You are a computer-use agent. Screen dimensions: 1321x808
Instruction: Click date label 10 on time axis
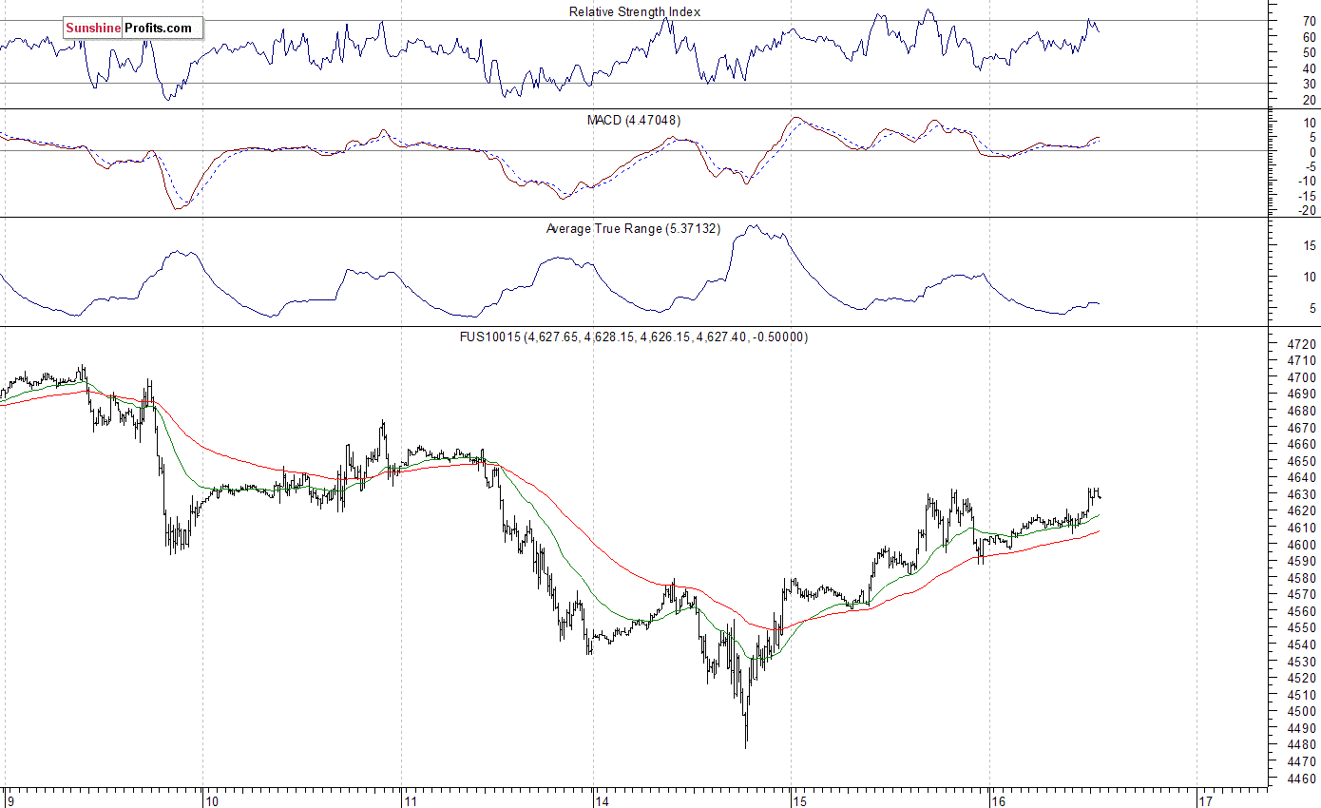point(213,800)
